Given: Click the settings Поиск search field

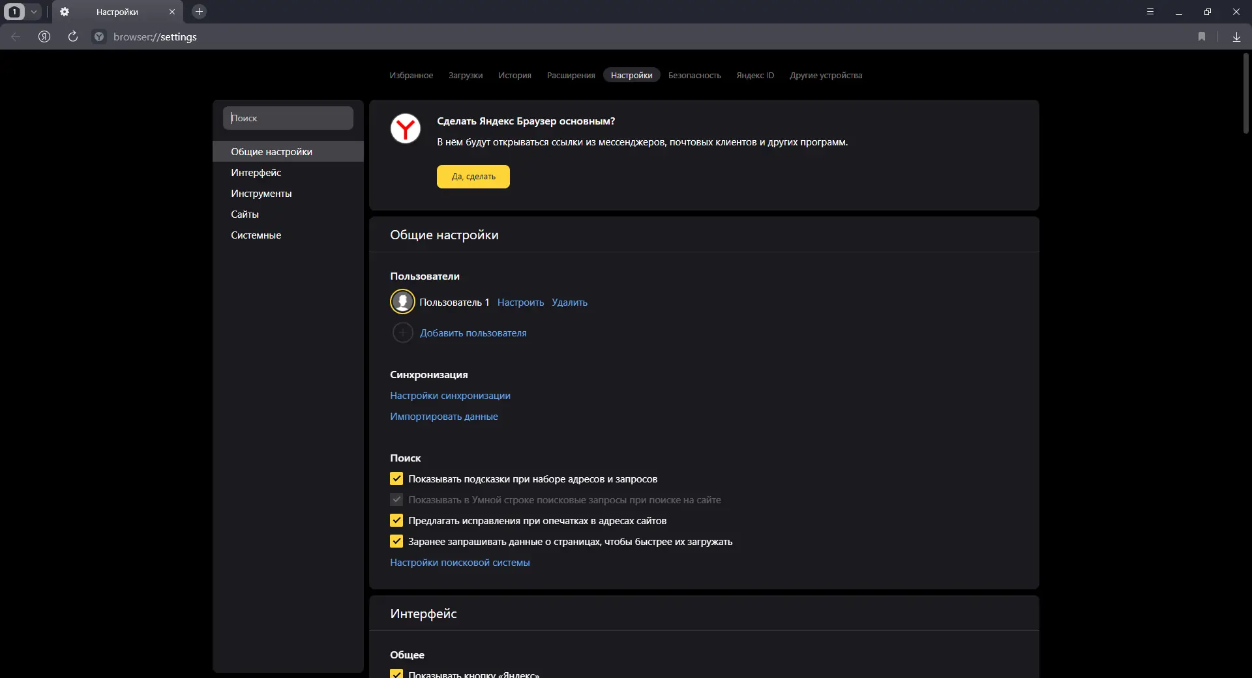Looking at the screenshot, I should click(x=288, y=118).
